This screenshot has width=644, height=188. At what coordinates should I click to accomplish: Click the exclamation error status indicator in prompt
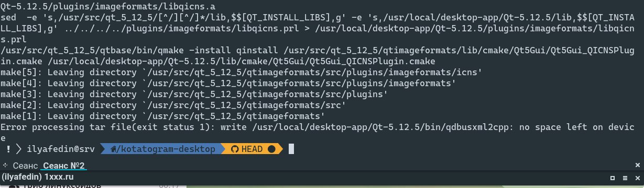click(x=8, y=149)
